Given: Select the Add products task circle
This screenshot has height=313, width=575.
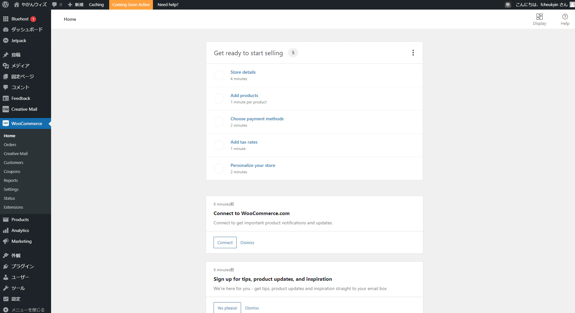Looking at the screenshot, I should click(x=219, y=99).
